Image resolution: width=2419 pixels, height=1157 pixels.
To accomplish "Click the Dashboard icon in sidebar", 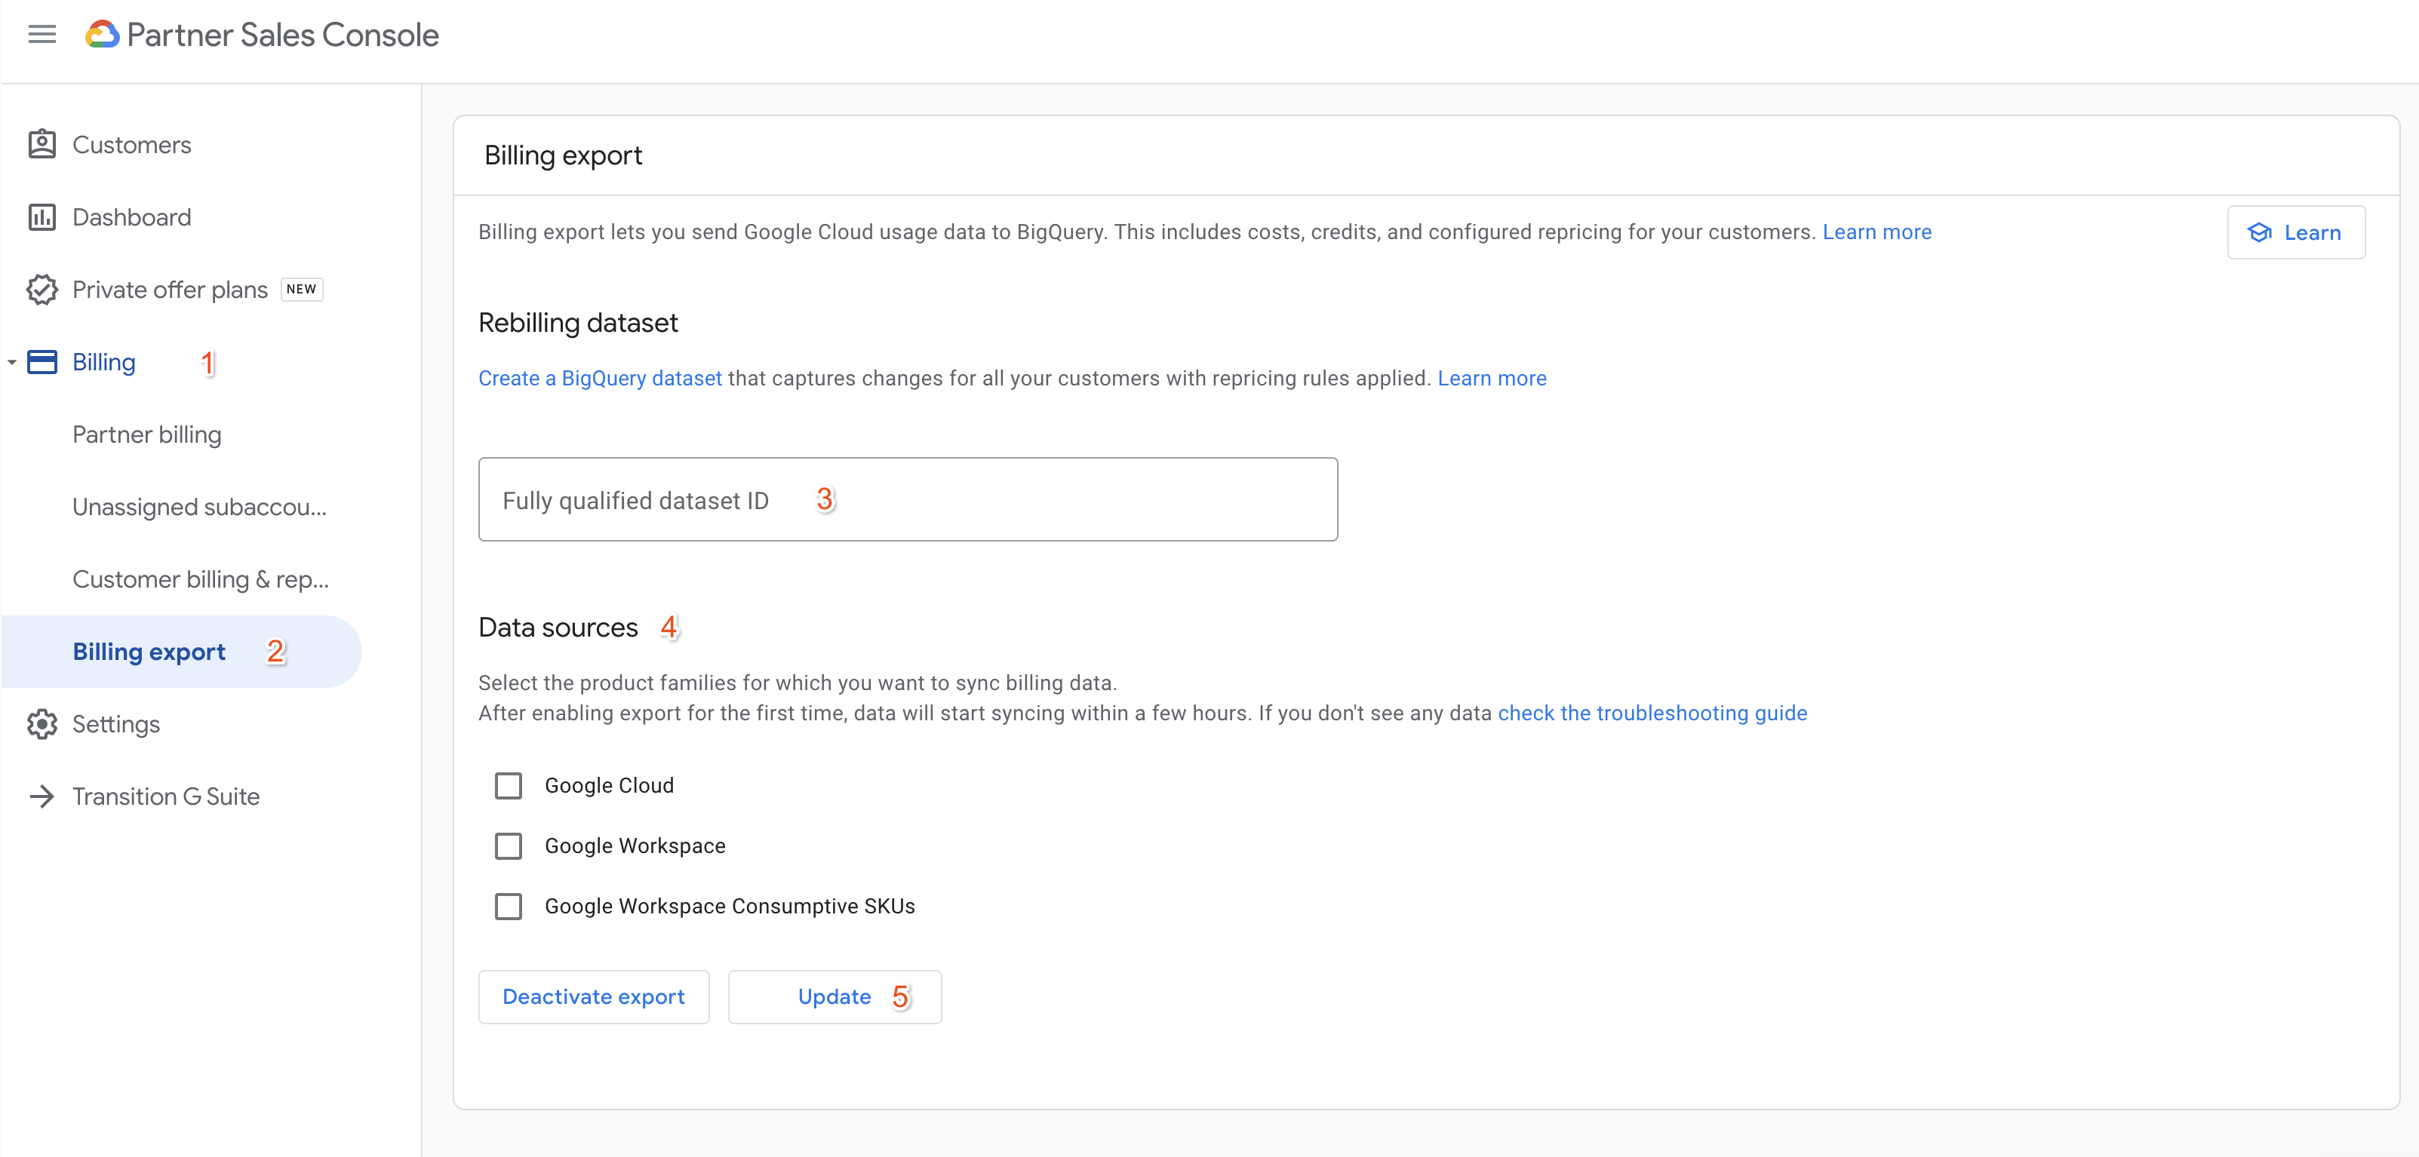I will [x=43, y=216].
